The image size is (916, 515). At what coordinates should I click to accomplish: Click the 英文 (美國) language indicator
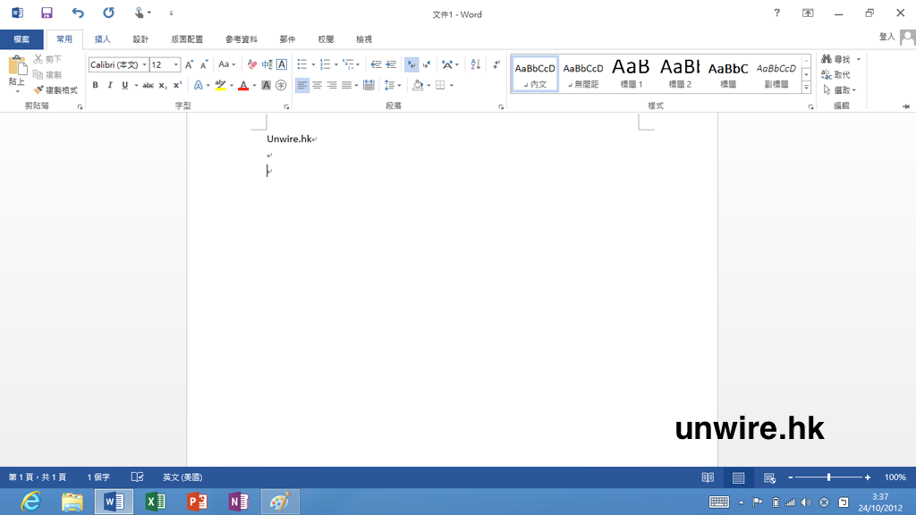(x=182, y=477)
